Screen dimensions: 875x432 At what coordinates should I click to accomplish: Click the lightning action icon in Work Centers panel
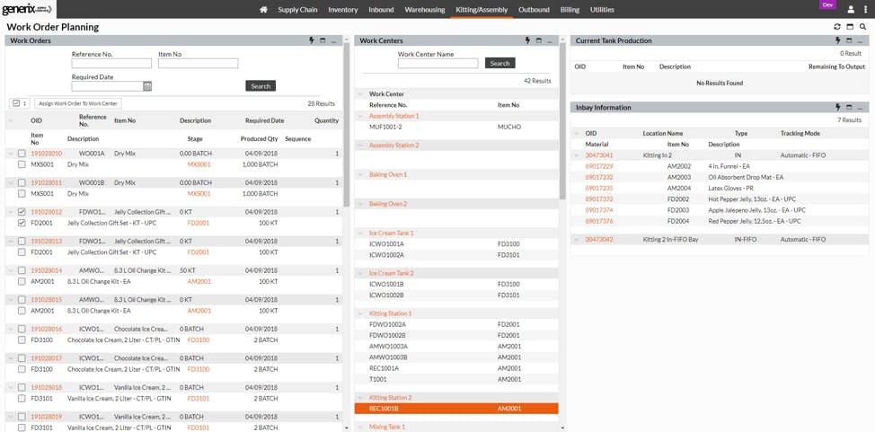(528, 40)
